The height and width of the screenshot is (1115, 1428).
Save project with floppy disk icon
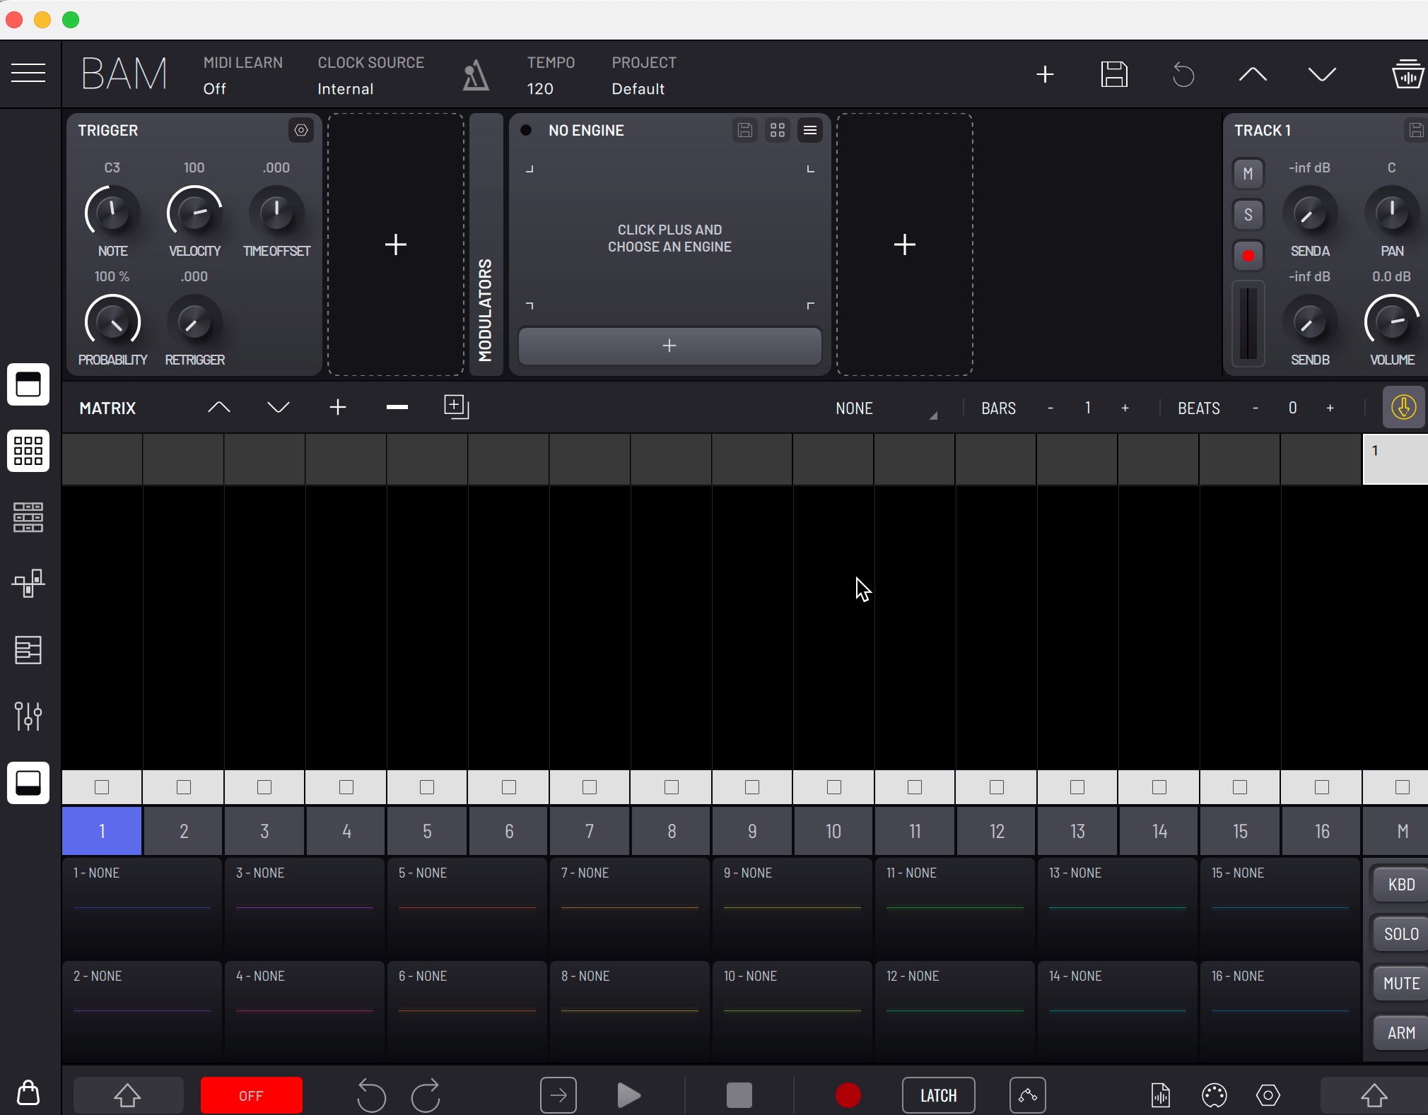point(1114,74)
